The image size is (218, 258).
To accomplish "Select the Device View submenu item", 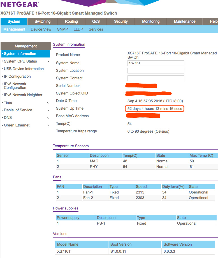I will pyautogui.click(x=41, y=29).
